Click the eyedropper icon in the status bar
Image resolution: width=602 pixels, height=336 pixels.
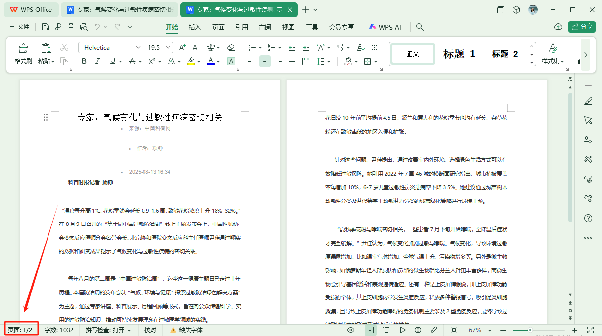[x=434, y=330]
